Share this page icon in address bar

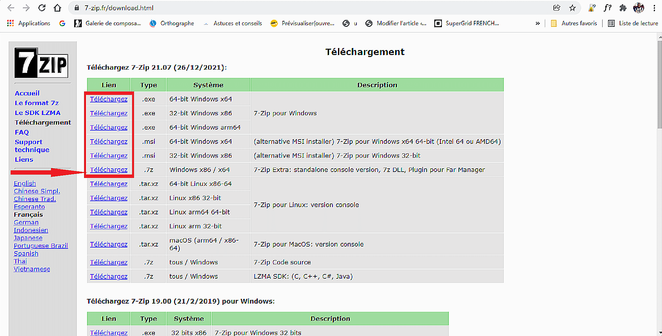557,8
